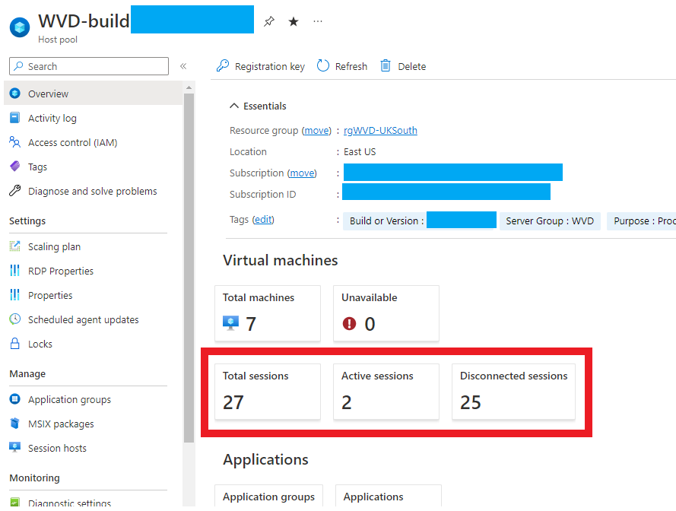Open Scaling plan settings
The height and width of the screenshot is (511, 676).
pyautogui.click(x=93, y=246)
